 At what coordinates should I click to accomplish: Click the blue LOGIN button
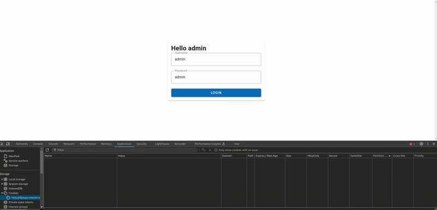[216, 93]
